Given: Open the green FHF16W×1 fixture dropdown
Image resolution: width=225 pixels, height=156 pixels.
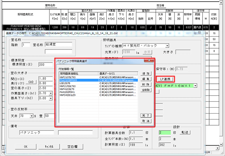Looking at the screenshot, I should coord(195,86).
